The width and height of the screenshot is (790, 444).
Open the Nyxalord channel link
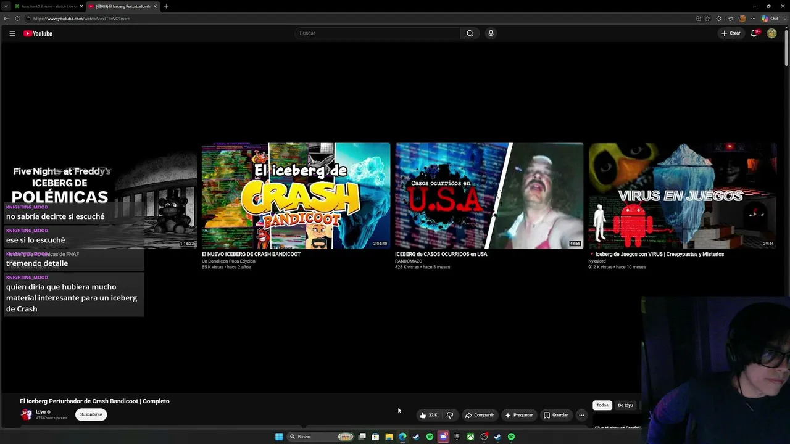[x=597, y=261]
